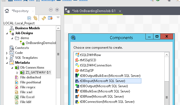Click the tMSSqlSCD component icon
Viewport: 180px width, 105px height.
click(x=77, y=60)
